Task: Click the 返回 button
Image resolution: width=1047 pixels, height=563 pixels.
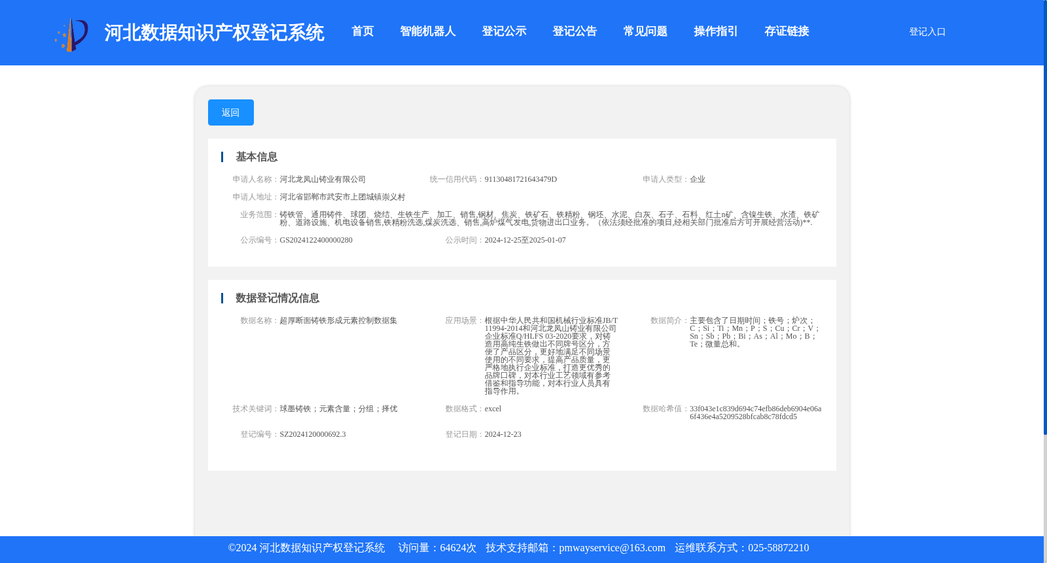Action: [x=231, y=112]
